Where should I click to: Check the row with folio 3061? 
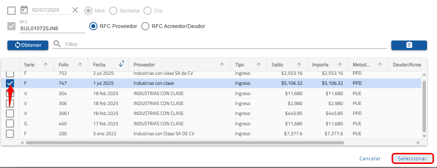coord(10,113)
